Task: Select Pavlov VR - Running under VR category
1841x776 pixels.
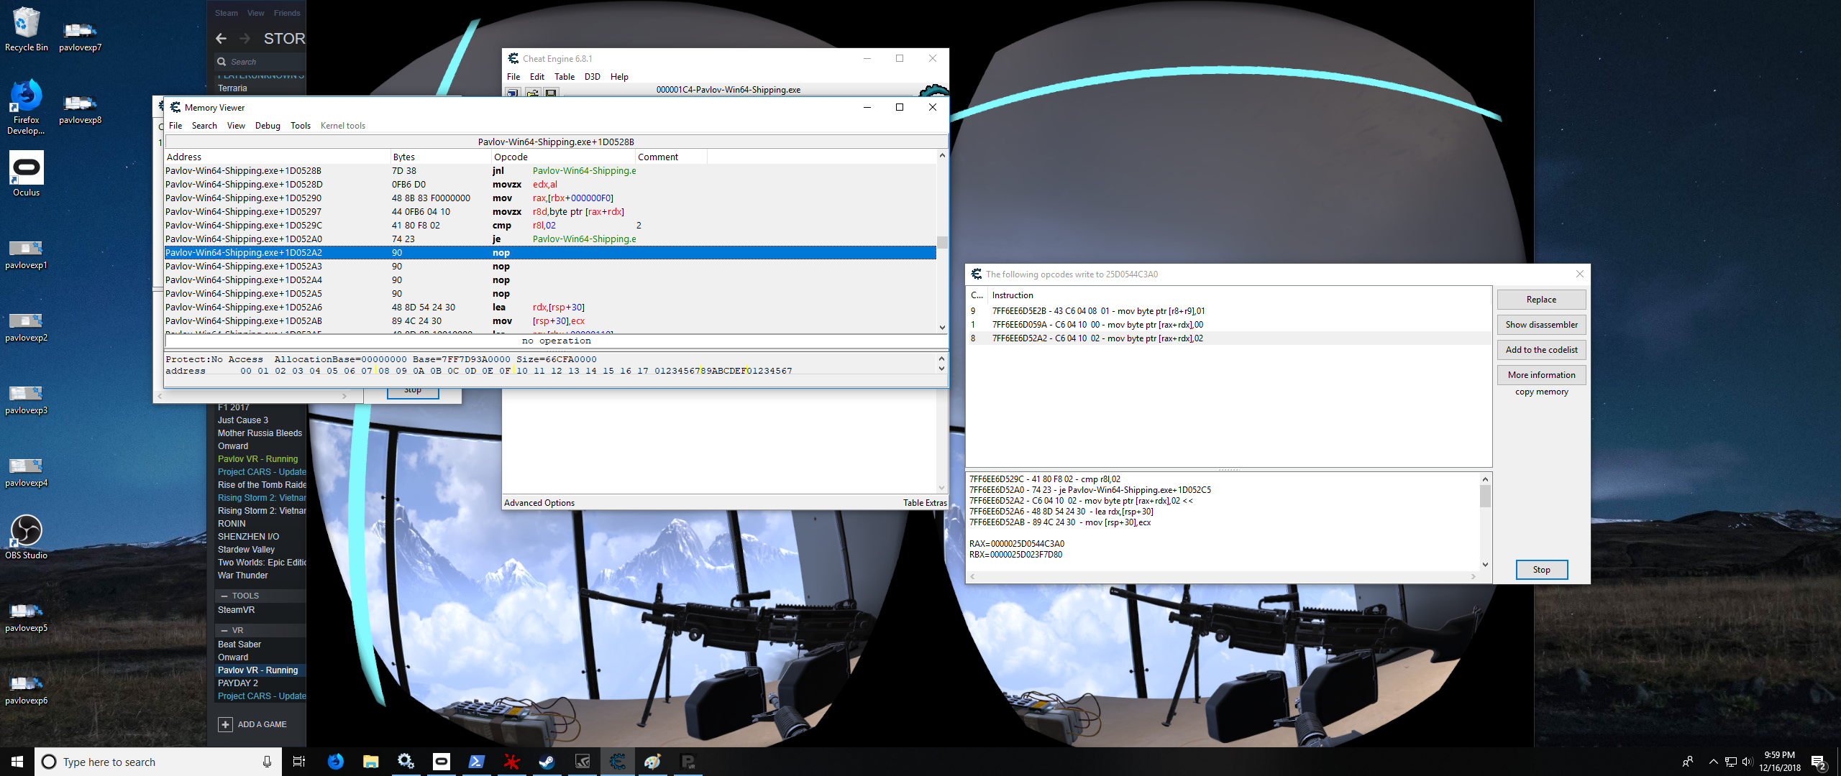Action: point(260,670)
